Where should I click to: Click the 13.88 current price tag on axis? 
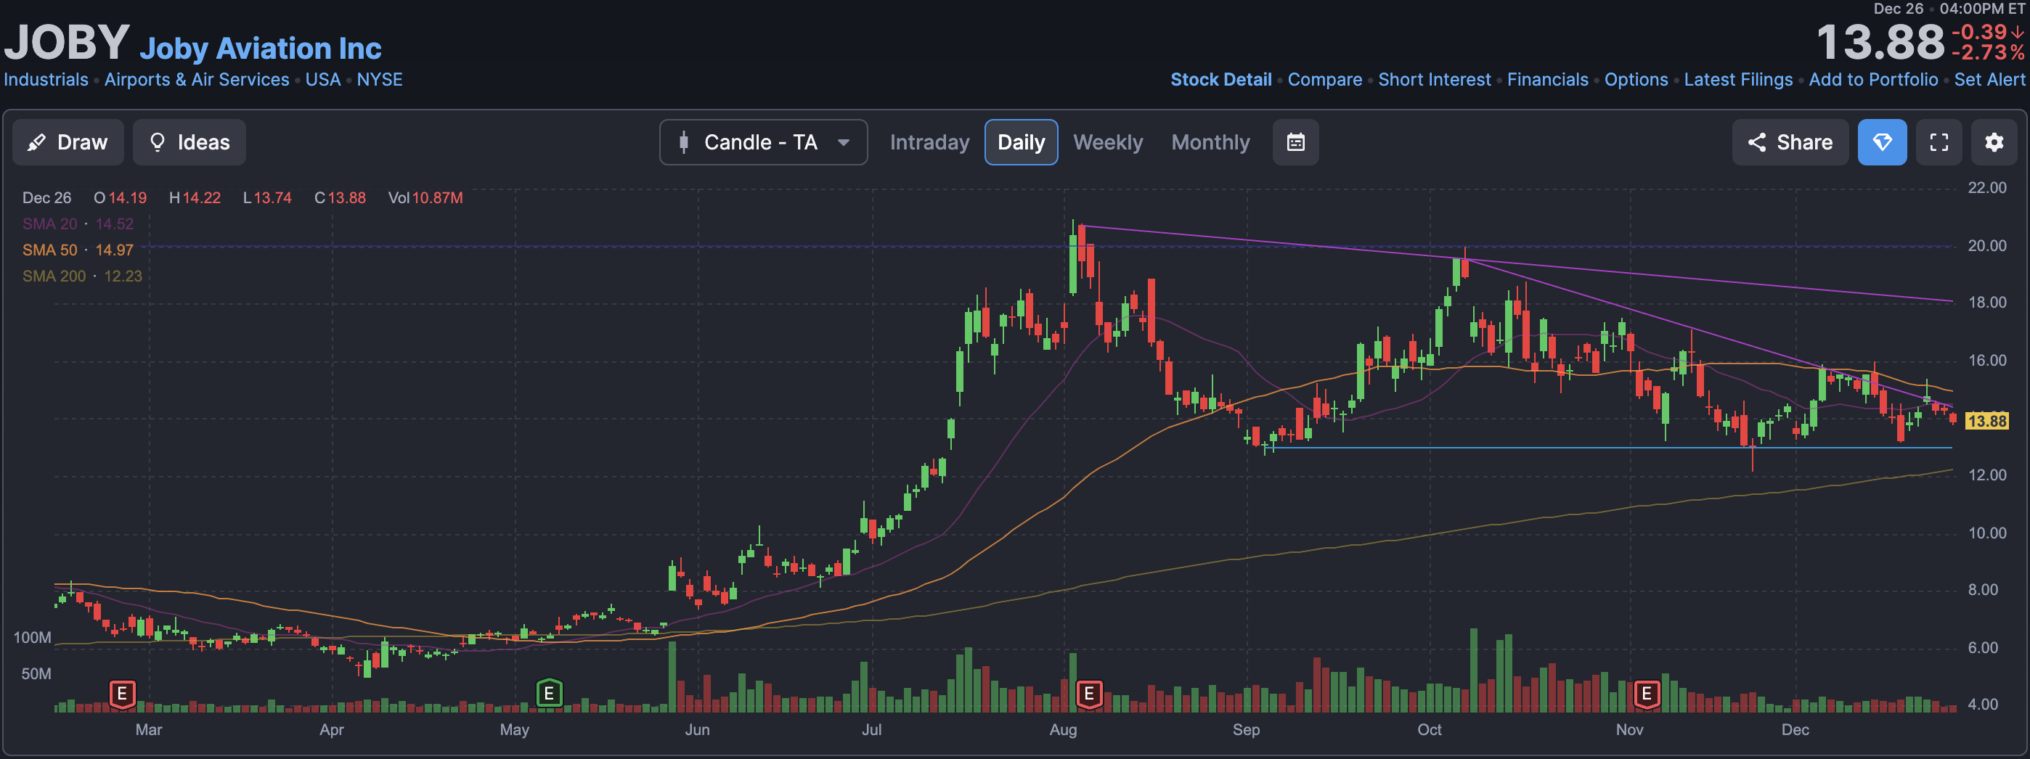tap(1986, 422)
